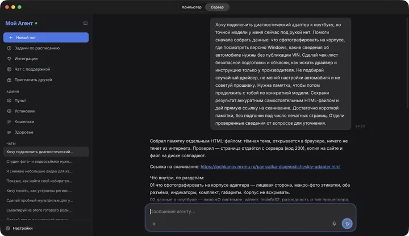Send the message with the round blue button
Image resolution: width=409 pixels, height=236 pixels.
(347, 224)
